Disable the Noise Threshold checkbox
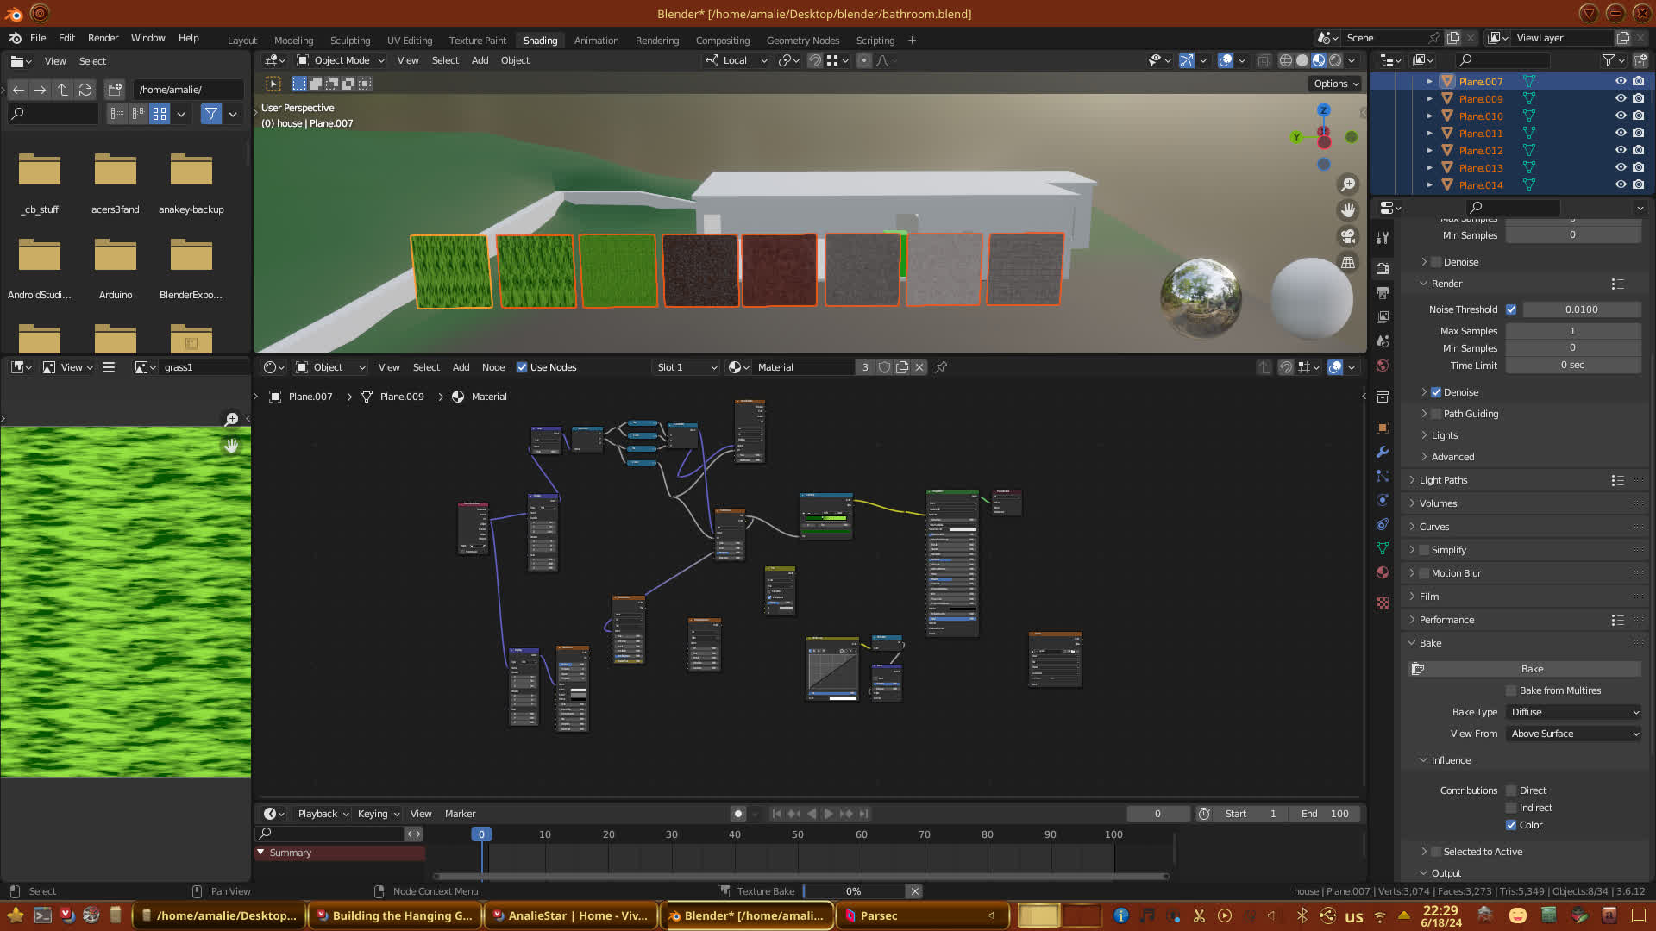The height and width of the screenshot is (931, 1656). click(x=1511, y=309)
